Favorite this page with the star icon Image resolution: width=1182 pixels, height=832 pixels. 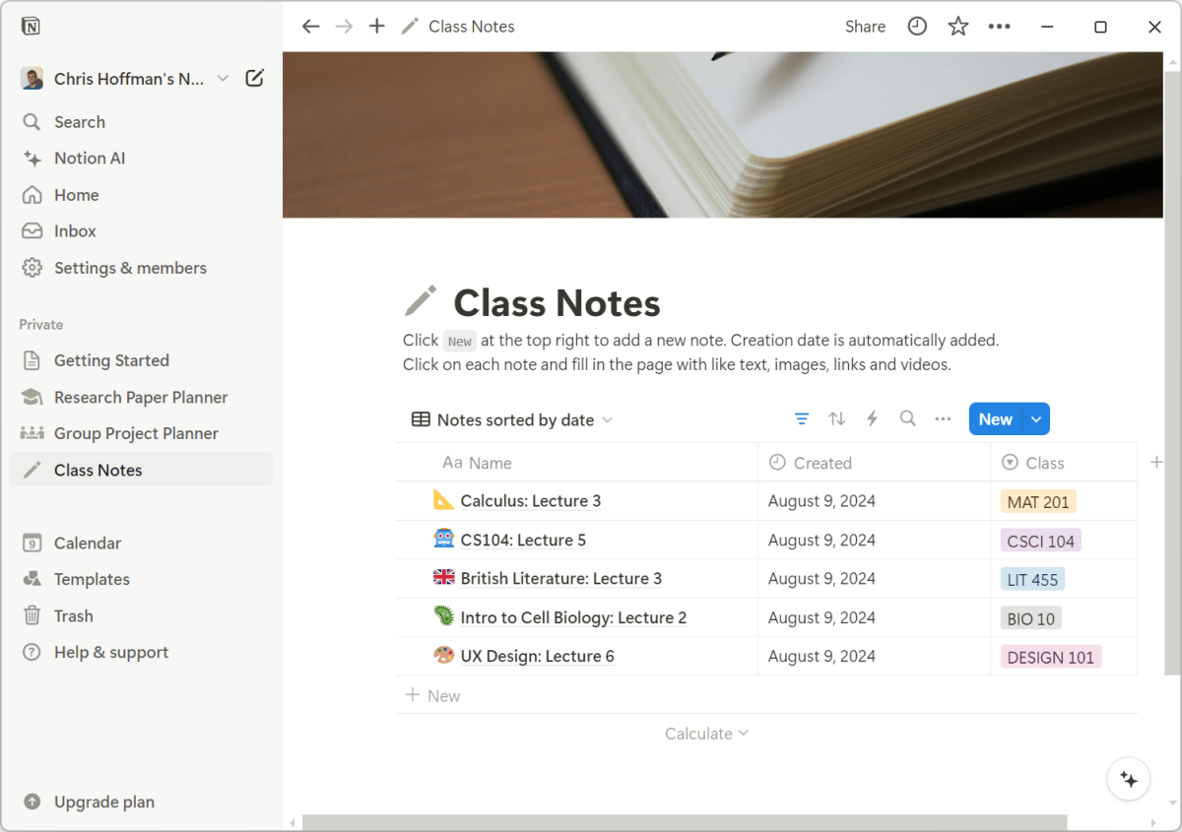[957, 27]
